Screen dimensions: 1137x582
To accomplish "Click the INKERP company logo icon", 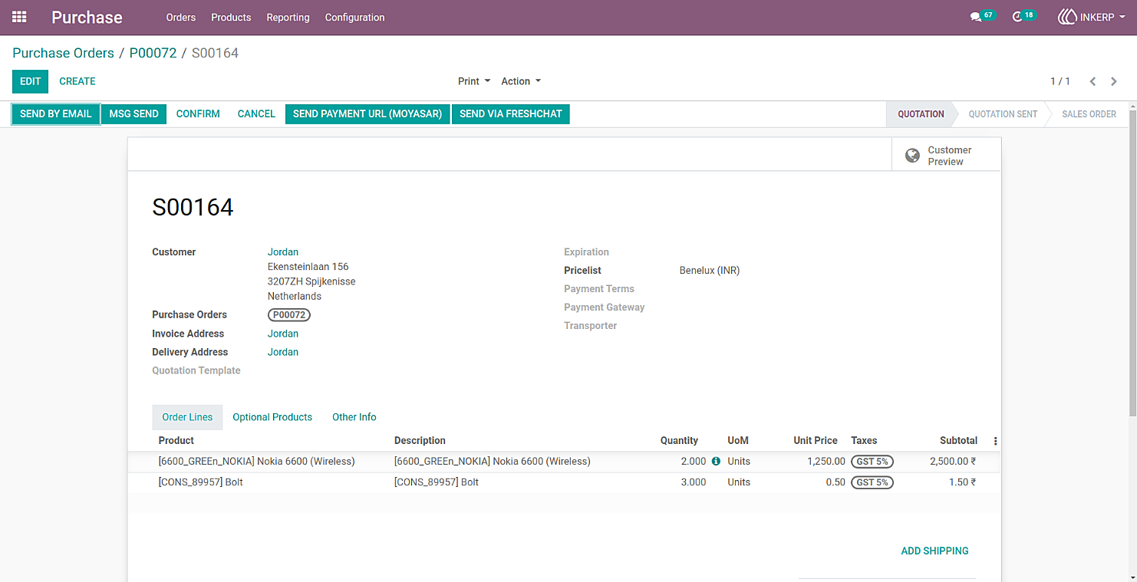I will pyautogui.click(x=1067, y=17).
